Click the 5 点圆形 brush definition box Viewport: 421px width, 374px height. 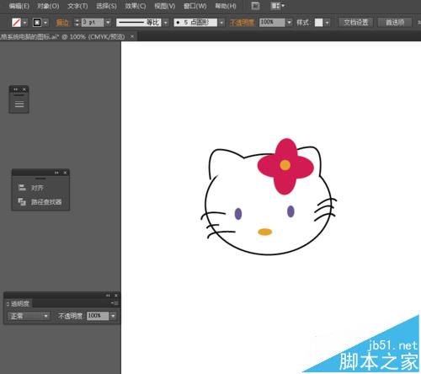pyautogui.click(x=195, y=23)
